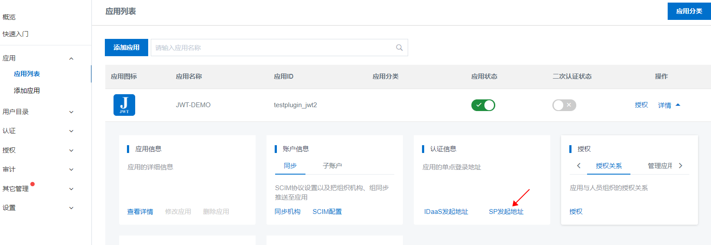Collapse the 应用 sidebar section
The width and height of the screenshot is (711, 245).
71,58
